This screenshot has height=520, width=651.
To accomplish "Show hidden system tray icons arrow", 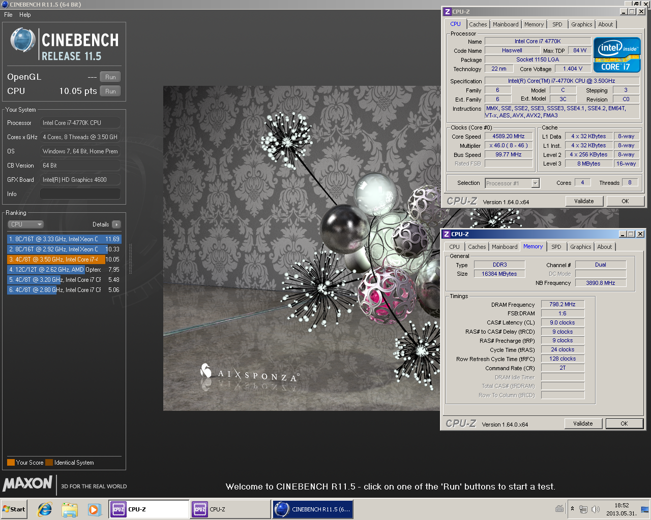I will (572, 509).
